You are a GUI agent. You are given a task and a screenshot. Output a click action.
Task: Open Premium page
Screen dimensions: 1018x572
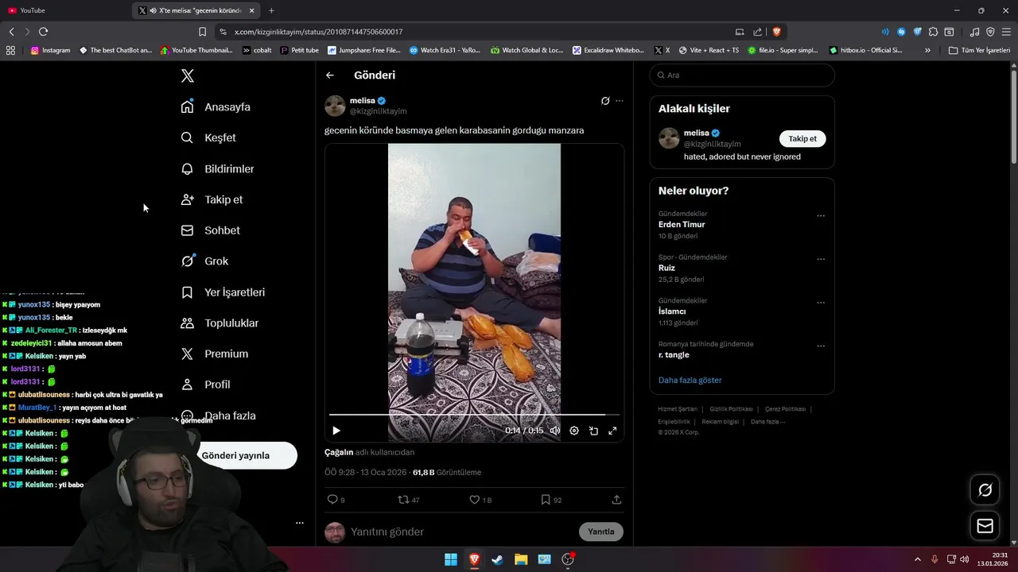[x=214, y=354]
